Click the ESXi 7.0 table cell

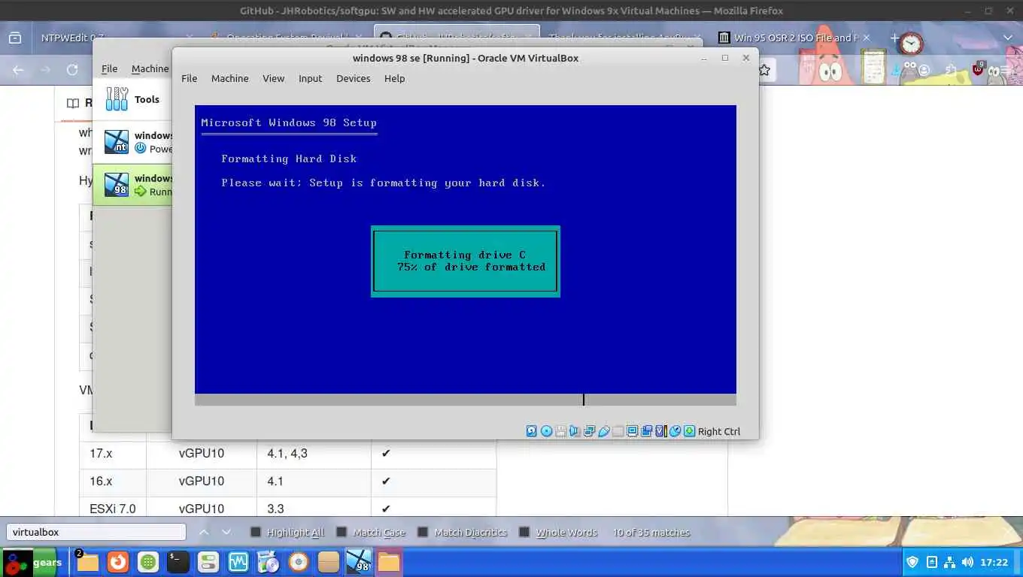click(x=113, y=509)
